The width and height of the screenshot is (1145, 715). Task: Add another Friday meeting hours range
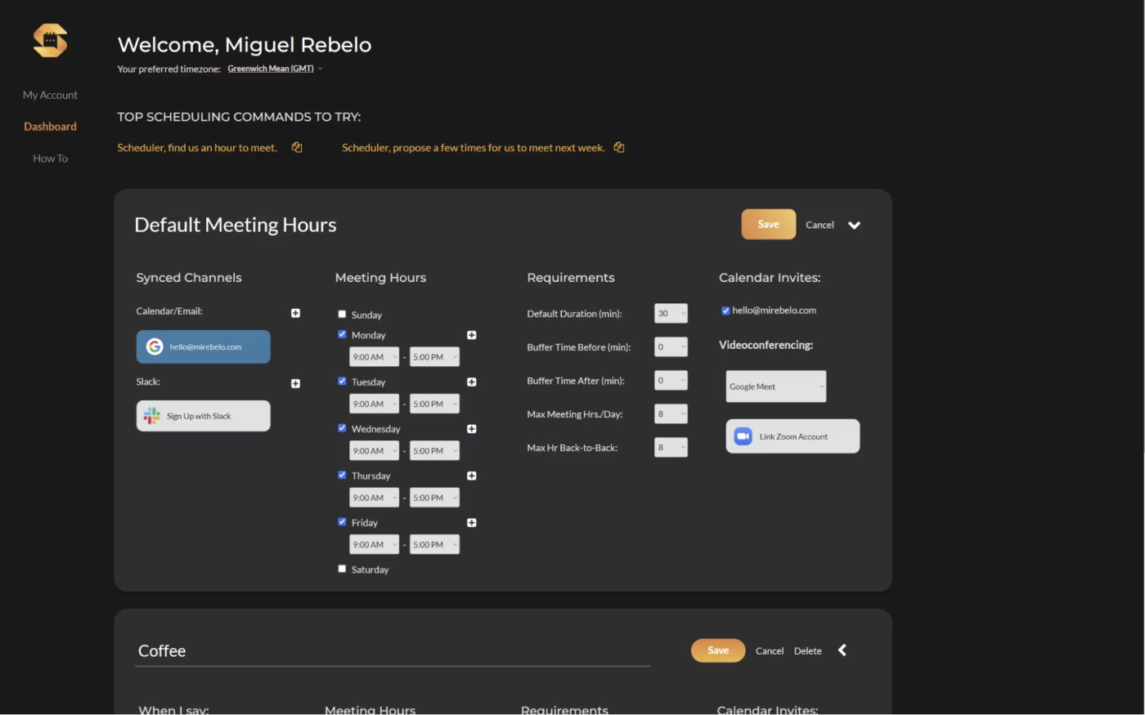click(x=471, y=521)
